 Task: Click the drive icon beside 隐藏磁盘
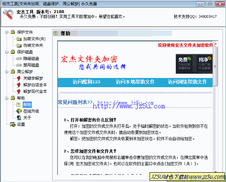point(19,59)
